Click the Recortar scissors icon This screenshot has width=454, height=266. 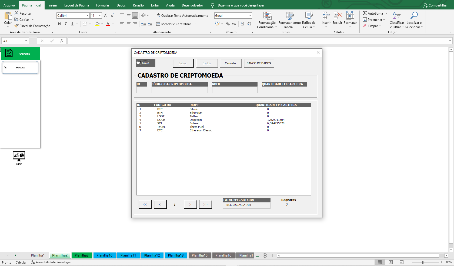[x=16, y=13]
